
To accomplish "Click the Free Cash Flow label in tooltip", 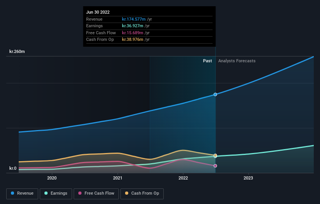I will [101, 33].
